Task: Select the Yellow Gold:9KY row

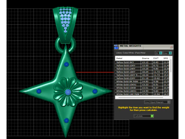Action: click(142, 62)
